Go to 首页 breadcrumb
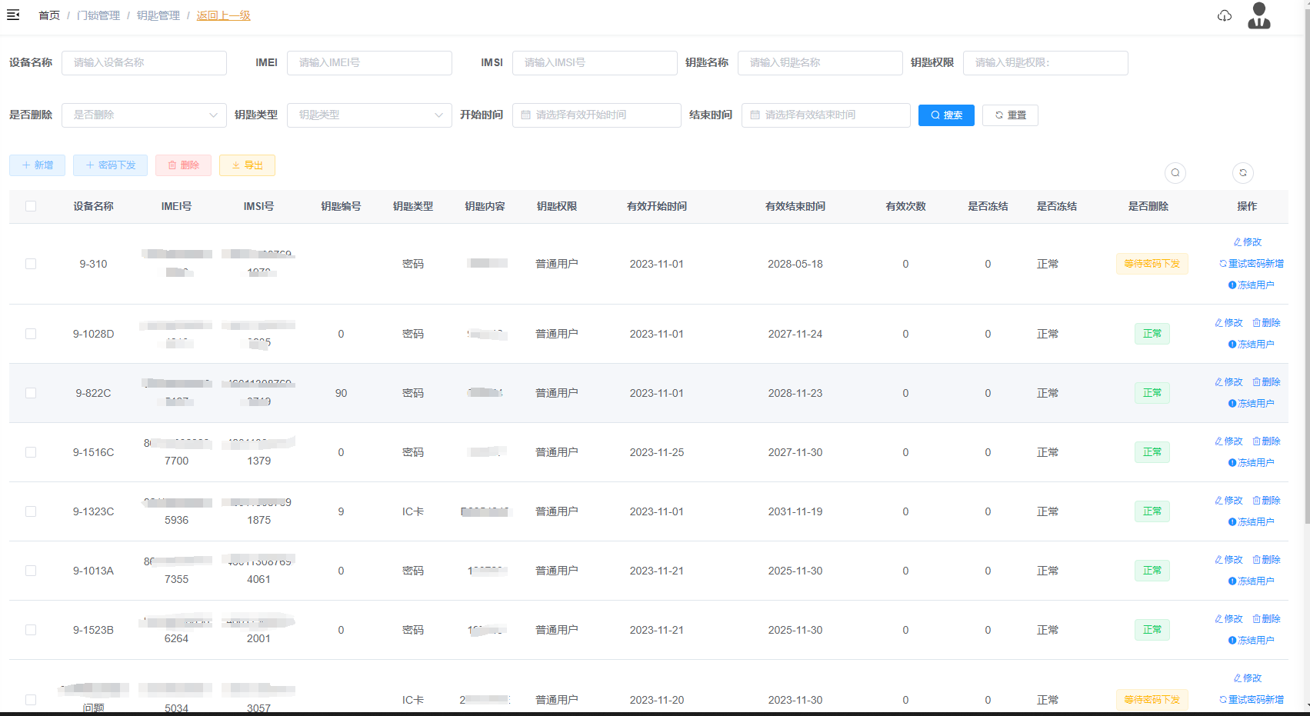This screenshot has height=716, width=1310. (49, 15)
